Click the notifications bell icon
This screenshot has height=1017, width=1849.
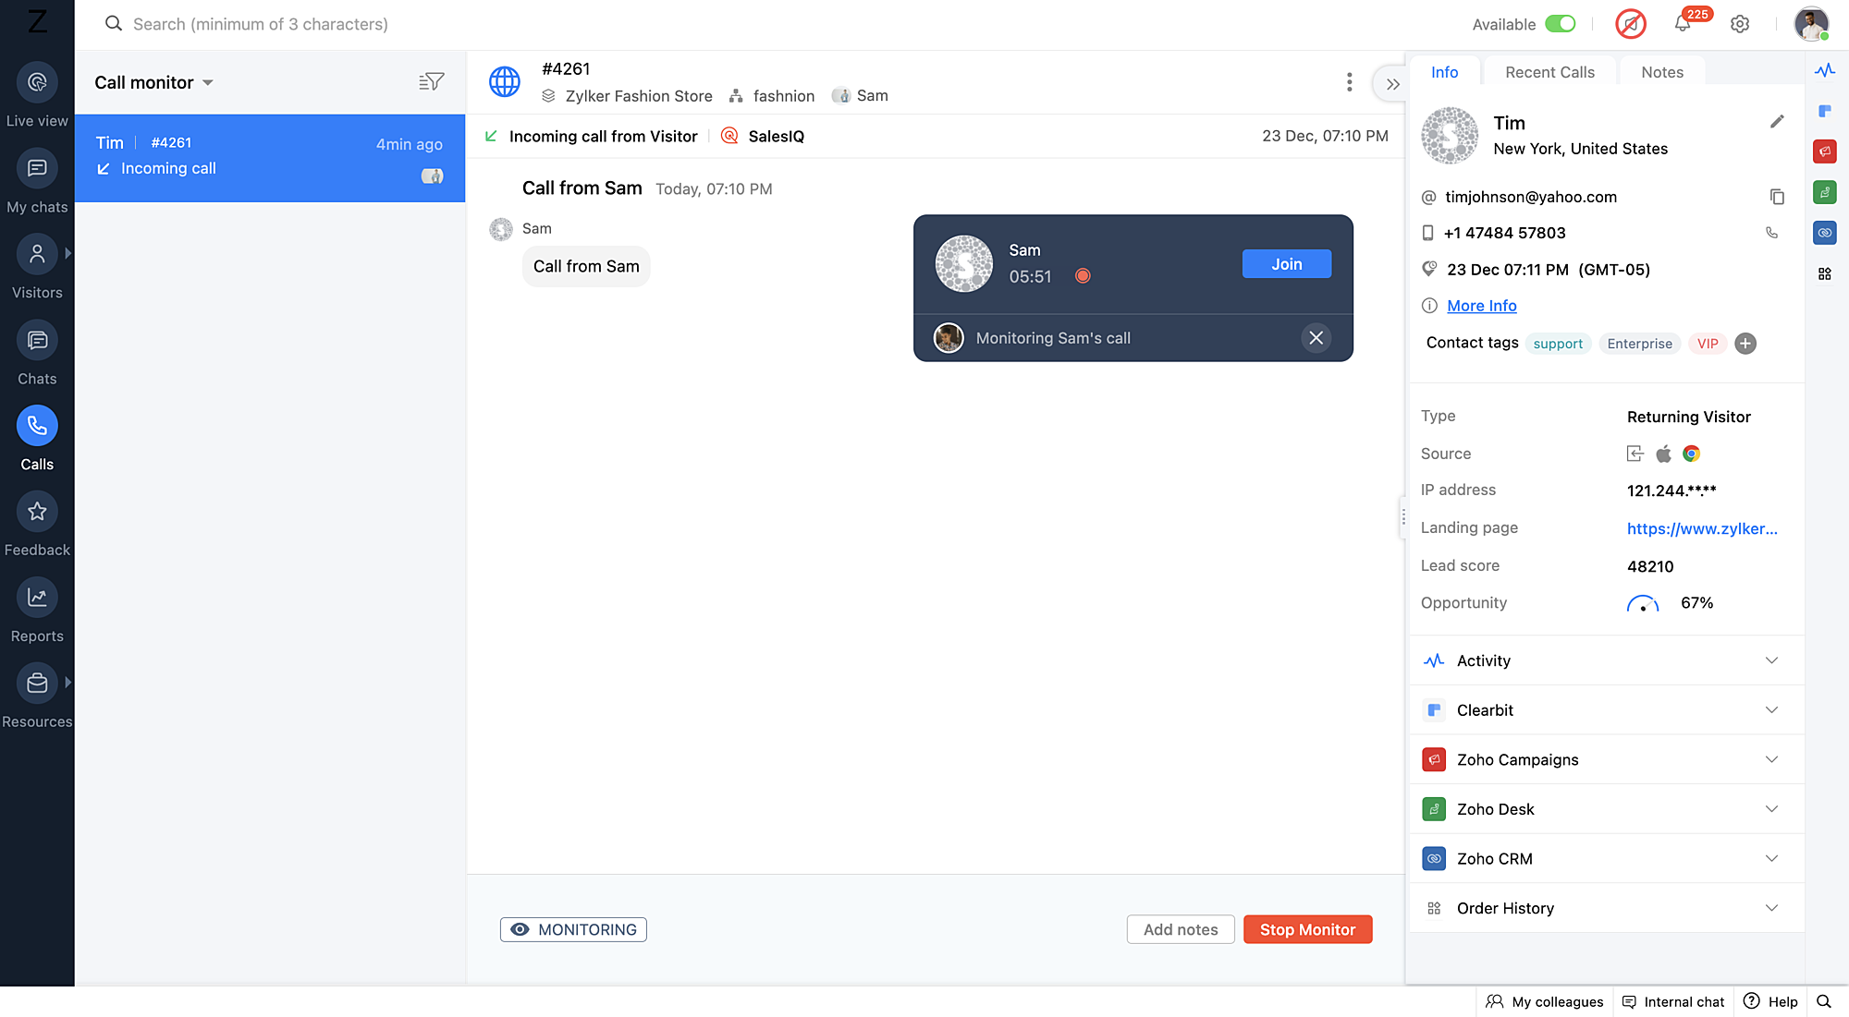click(1683, 24)
